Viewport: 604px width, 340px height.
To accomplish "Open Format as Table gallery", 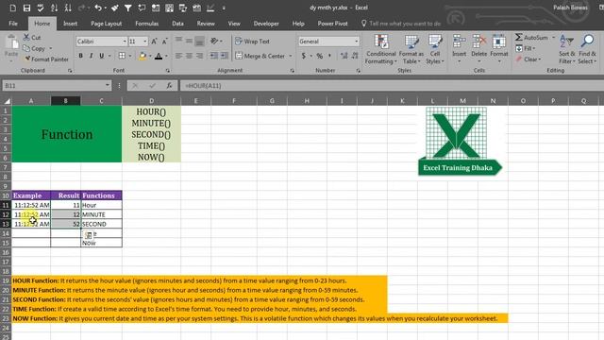I will [411, 49].
